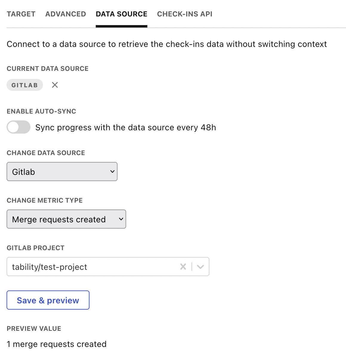This screenshot has width=346, height=361.
Task: Select the Data Source tab
Action: [x=121, y=14]
